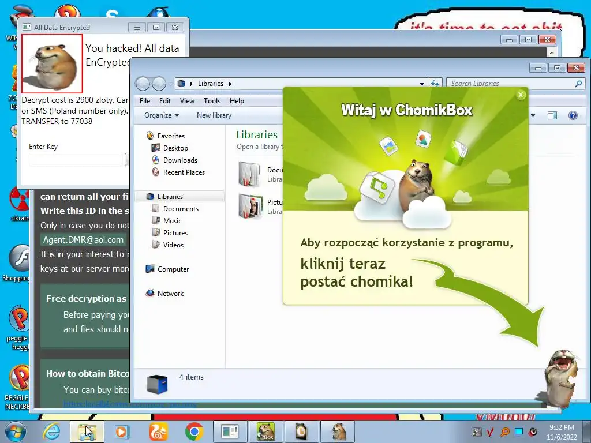Select Network in navigation pane
Image resolution: width=591 pixels, height=443 pixels.
pos(170,294)
